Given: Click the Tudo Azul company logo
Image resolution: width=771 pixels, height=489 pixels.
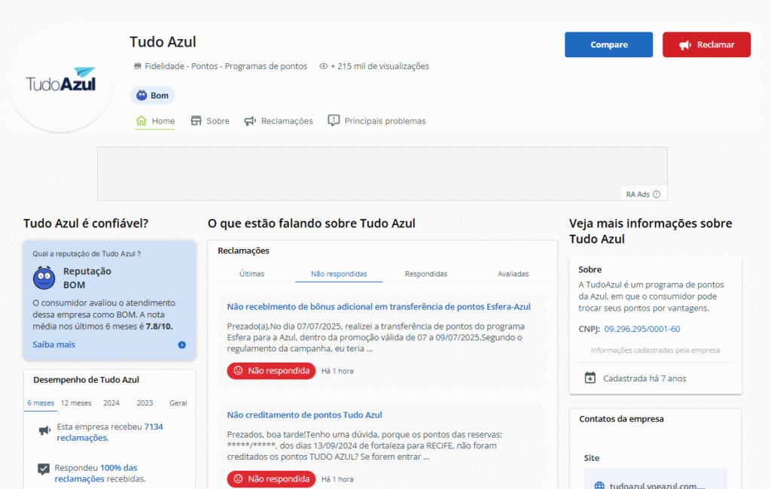Looking at the screenshot, I should 62,82.
